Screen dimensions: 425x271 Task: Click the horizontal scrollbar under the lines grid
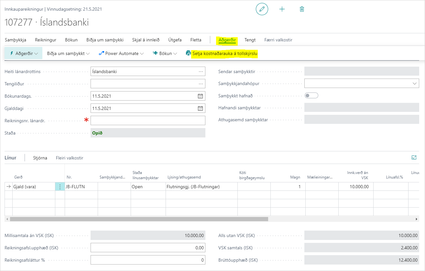[x=139, y=219]
